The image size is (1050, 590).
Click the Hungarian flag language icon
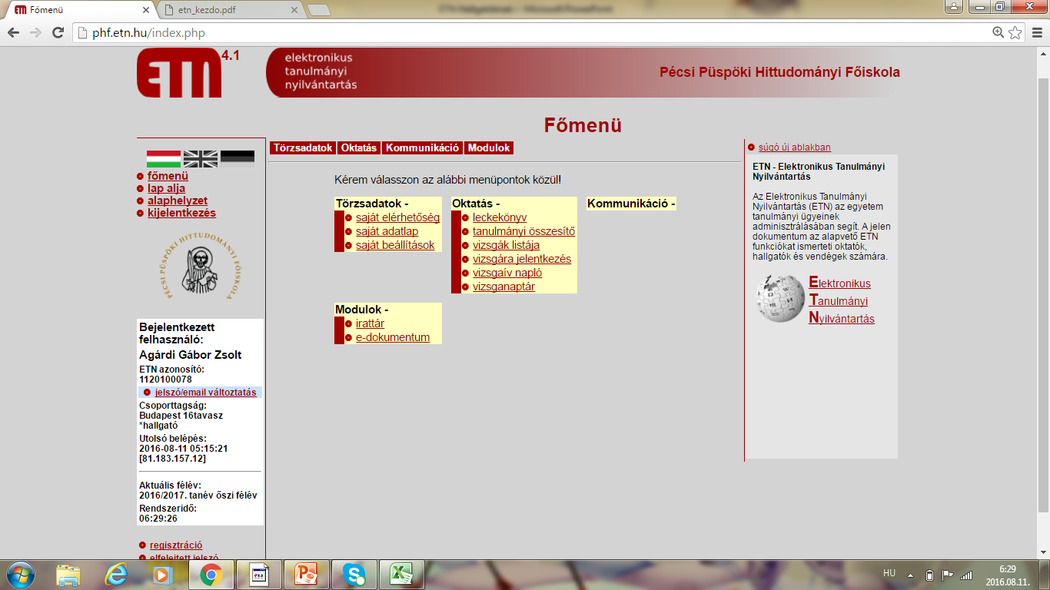tap(164, 159)
